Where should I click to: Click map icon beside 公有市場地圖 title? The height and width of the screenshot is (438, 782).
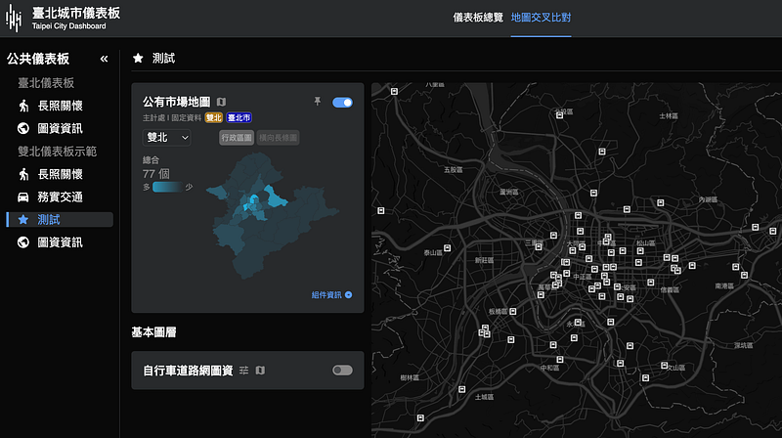(x=222, y=102)
